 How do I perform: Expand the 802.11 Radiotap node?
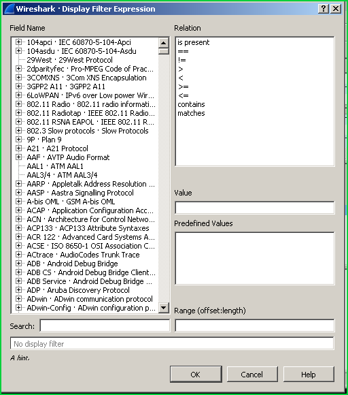click(x=18, y=112)
